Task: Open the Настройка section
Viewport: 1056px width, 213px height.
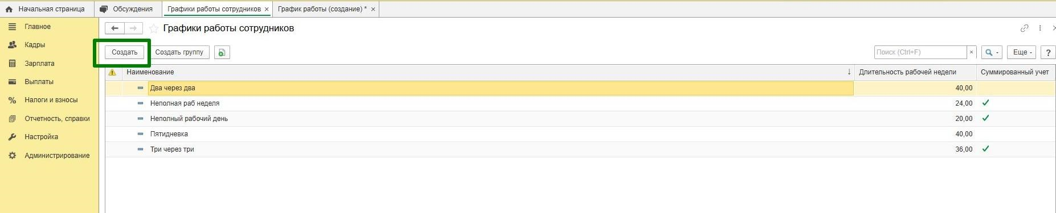Action: 42,137
